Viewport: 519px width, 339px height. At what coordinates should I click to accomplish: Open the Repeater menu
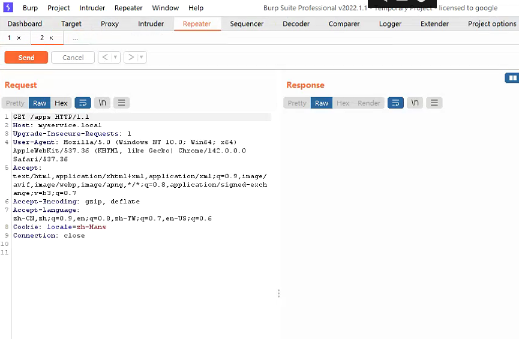[128, 8]
